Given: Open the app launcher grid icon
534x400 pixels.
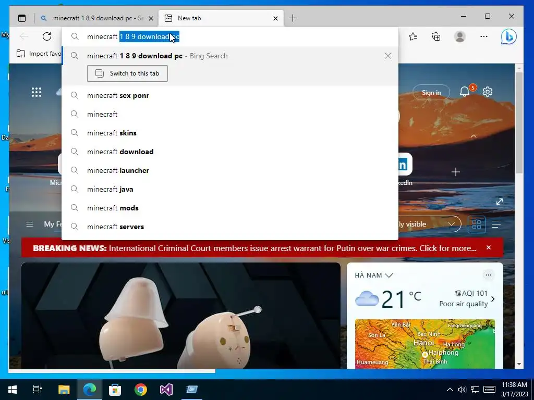Looking at the screenshot, I should (37, 92).
